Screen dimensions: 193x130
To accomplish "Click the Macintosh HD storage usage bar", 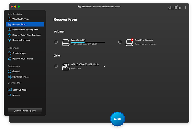I will point(88,42).
